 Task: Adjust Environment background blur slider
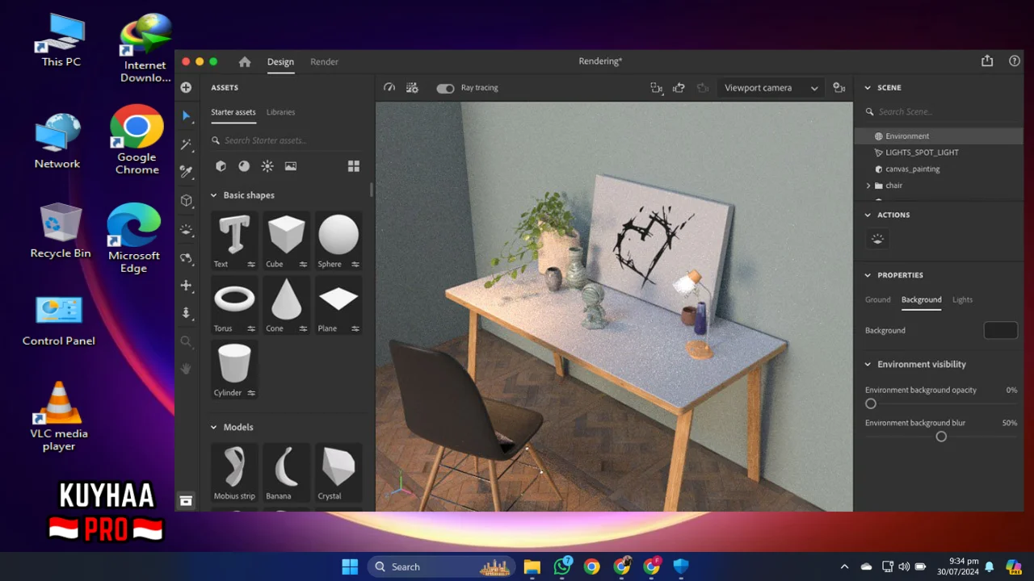pyautogui.click(x=941, y=437)
